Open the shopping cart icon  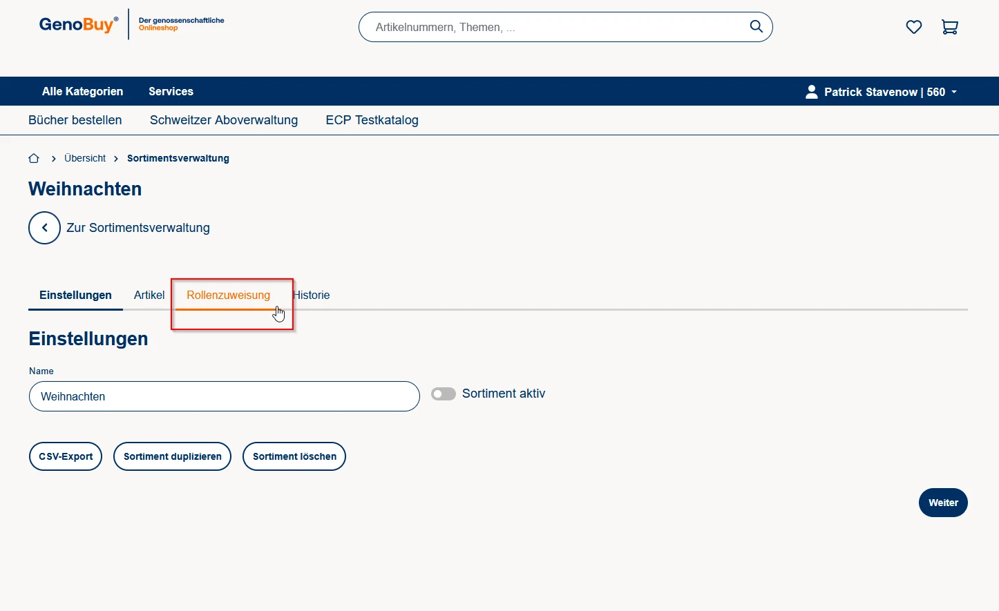tap(949, 27)
